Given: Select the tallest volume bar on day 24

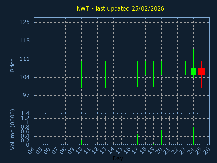Looking at the screenshot, I should pos(193,136).
